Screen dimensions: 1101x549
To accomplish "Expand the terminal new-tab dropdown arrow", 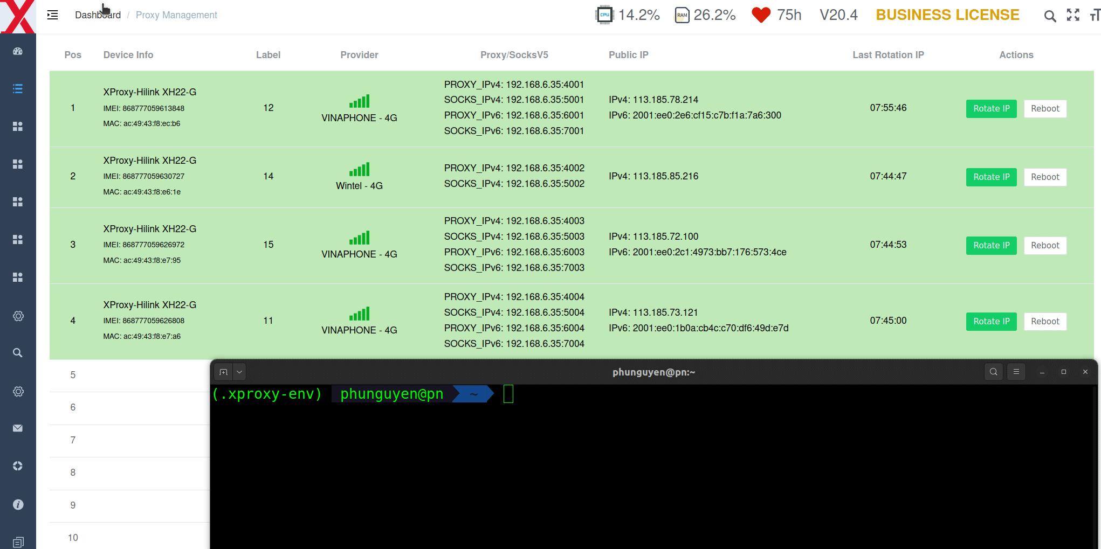I will (239, 372).
